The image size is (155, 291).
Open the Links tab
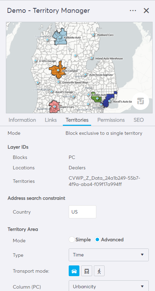tap(51, 120)
